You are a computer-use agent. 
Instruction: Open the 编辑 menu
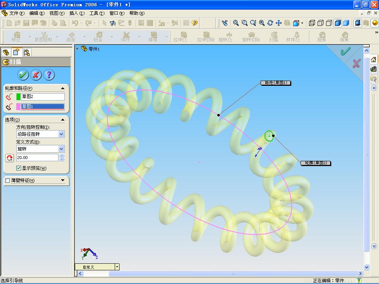(x=37, y=13)
